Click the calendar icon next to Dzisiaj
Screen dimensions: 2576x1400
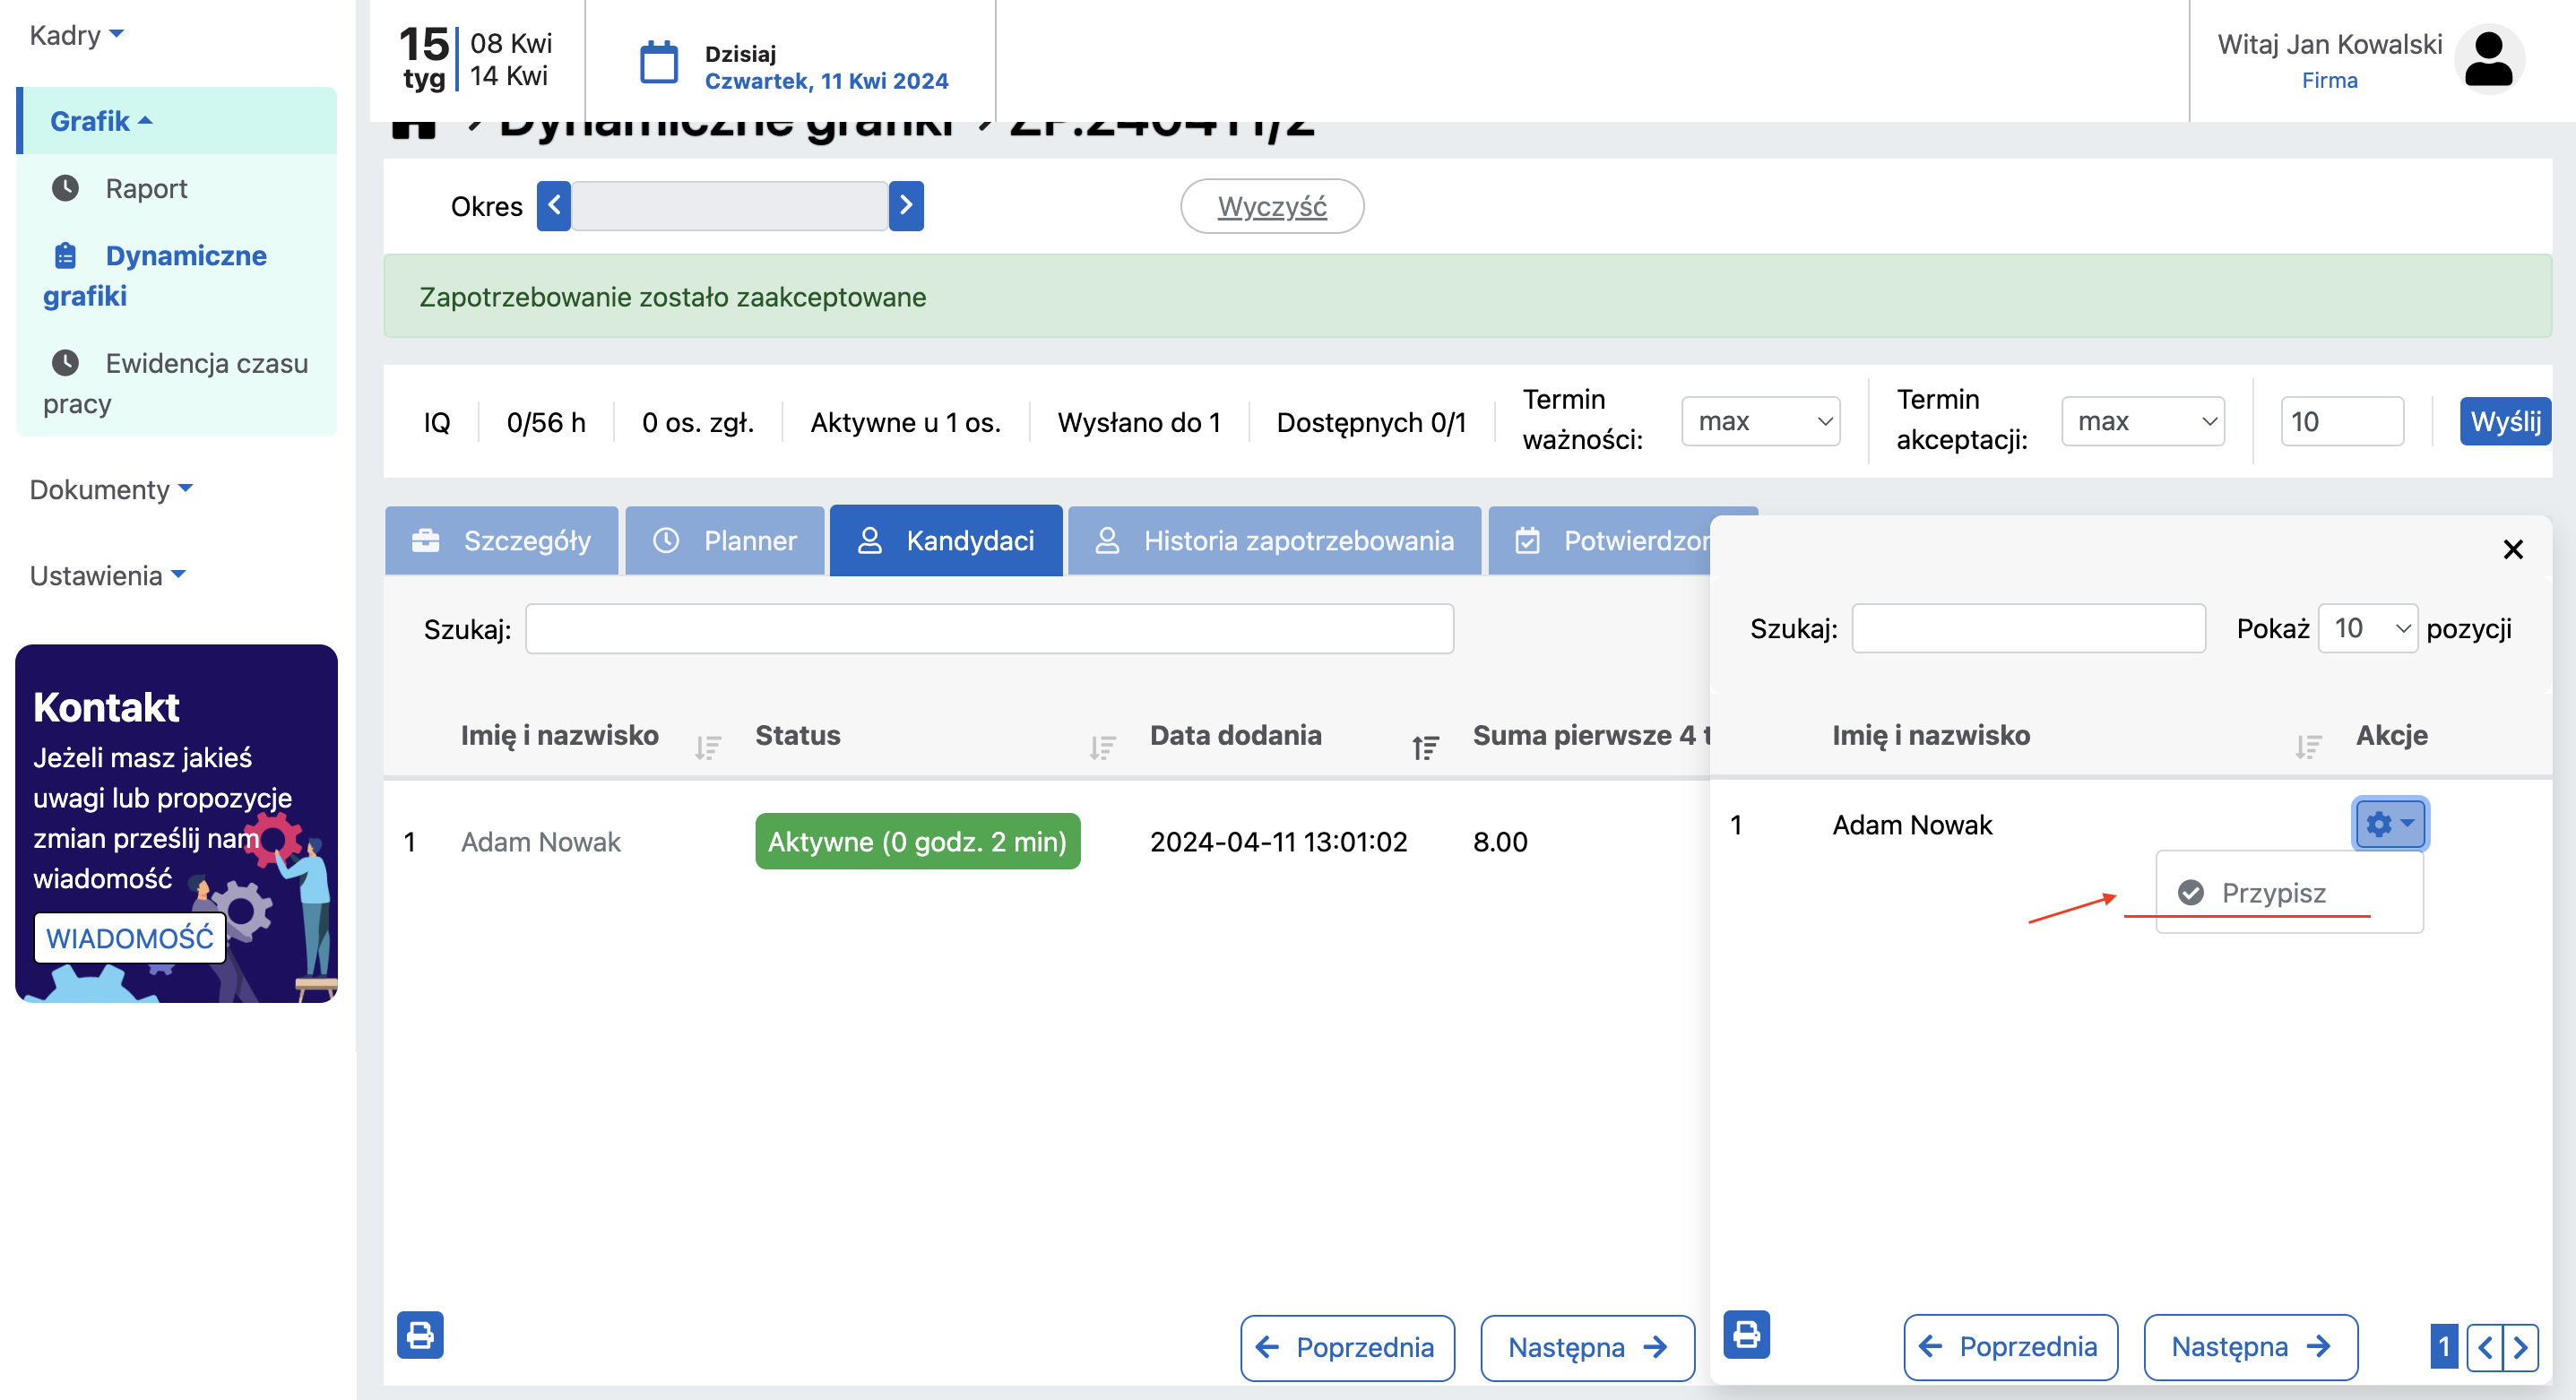(x=658, y=63)
